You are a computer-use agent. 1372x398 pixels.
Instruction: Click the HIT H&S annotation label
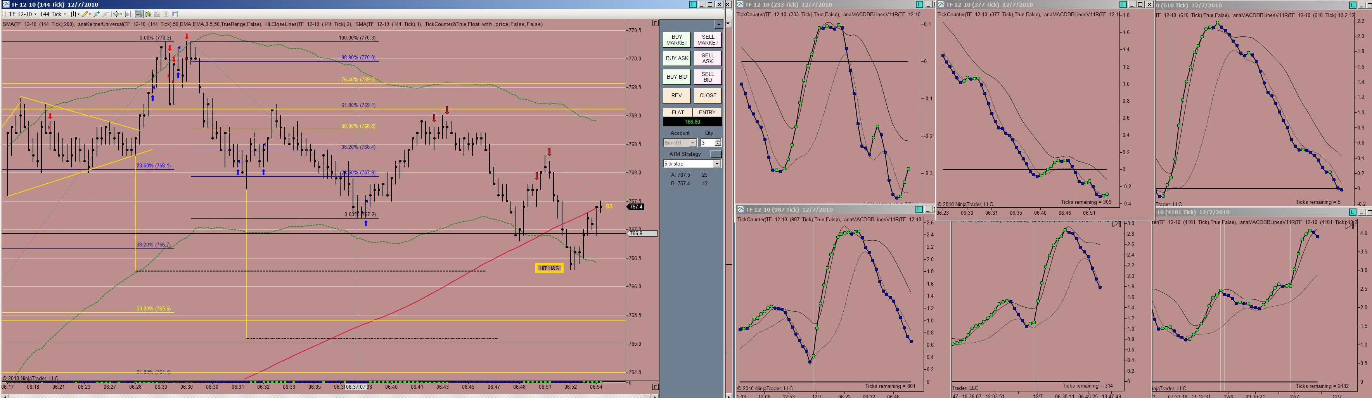tap(548, 268)
